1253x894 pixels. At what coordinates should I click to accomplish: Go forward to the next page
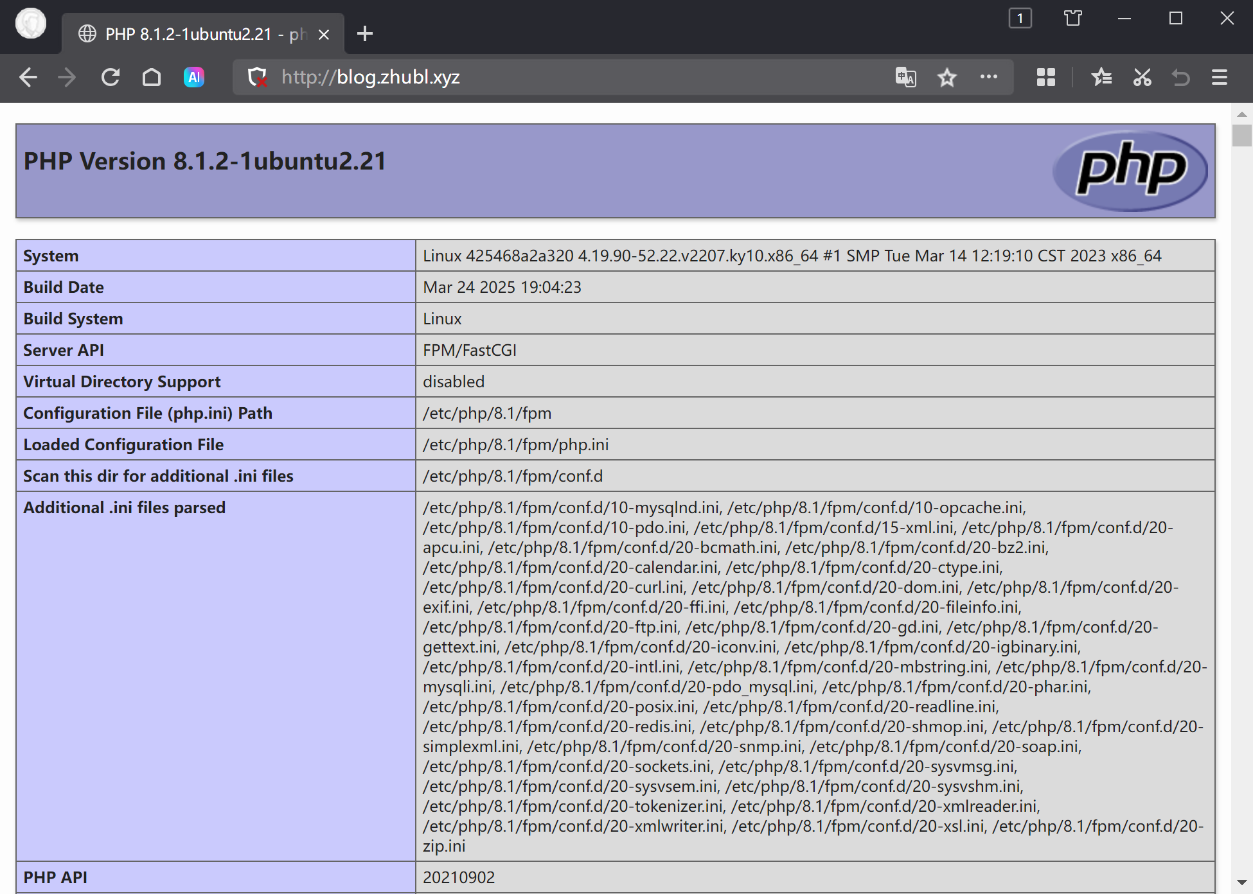point(67,78)
